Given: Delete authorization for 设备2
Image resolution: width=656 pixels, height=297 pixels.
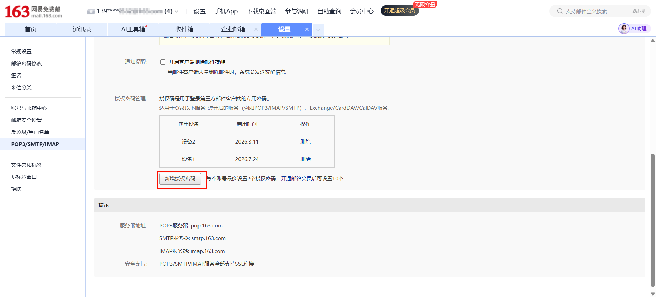Looking at the screenshot, I should point(305,142).
